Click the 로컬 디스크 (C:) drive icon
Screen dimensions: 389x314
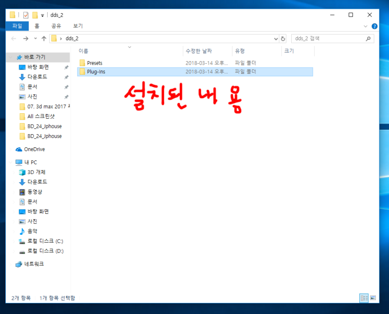click(x=22, y=241)
